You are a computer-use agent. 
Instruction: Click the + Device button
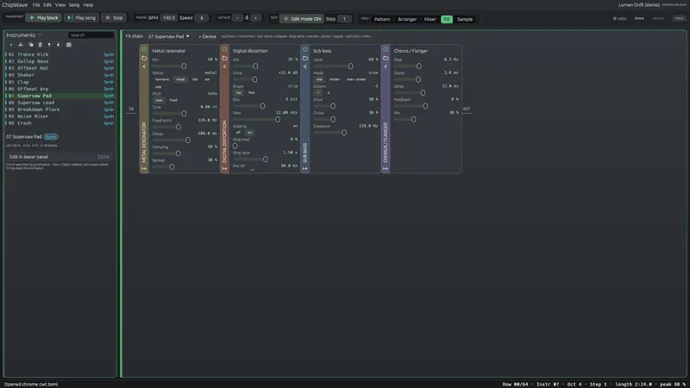coord(207,36)
